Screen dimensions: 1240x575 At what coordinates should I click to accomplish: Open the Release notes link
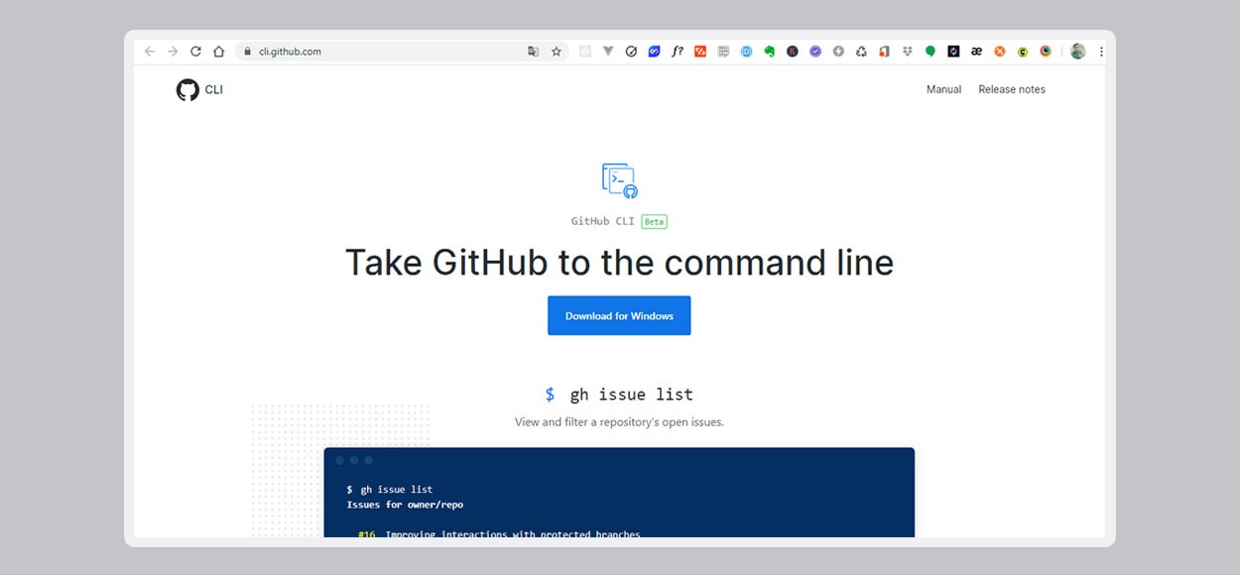click(1012, 89)
